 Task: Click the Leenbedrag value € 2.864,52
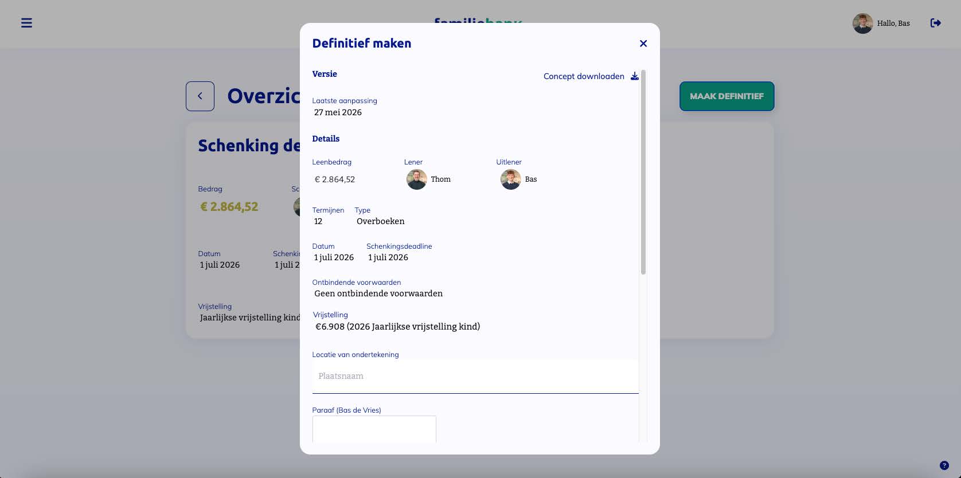tap(335, 179)
